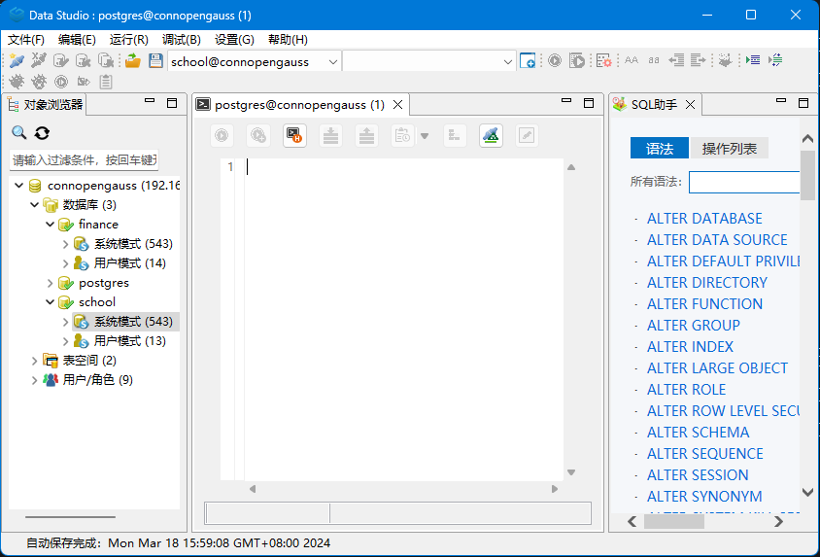The width and height of the screenshot is (820, 557).
Task: Maximize the Object Browser panel
Action: 172,103
